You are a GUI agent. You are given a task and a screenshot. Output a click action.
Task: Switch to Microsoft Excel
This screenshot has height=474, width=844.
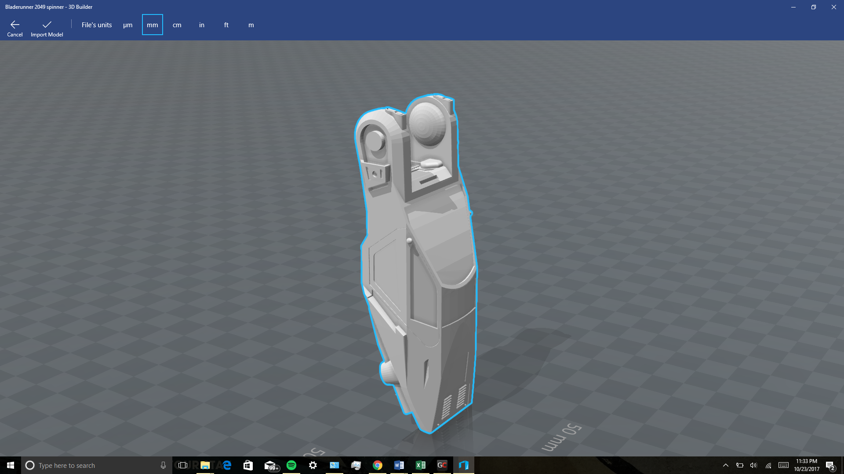click(x=421, y=465)
